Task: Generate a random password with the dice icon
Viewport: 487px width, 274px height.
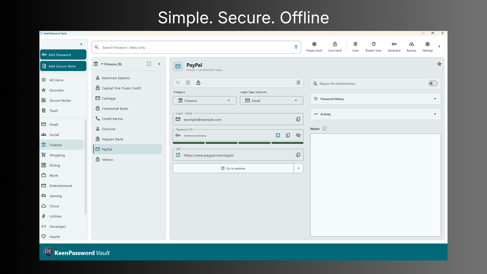Action: coord(278,135)
